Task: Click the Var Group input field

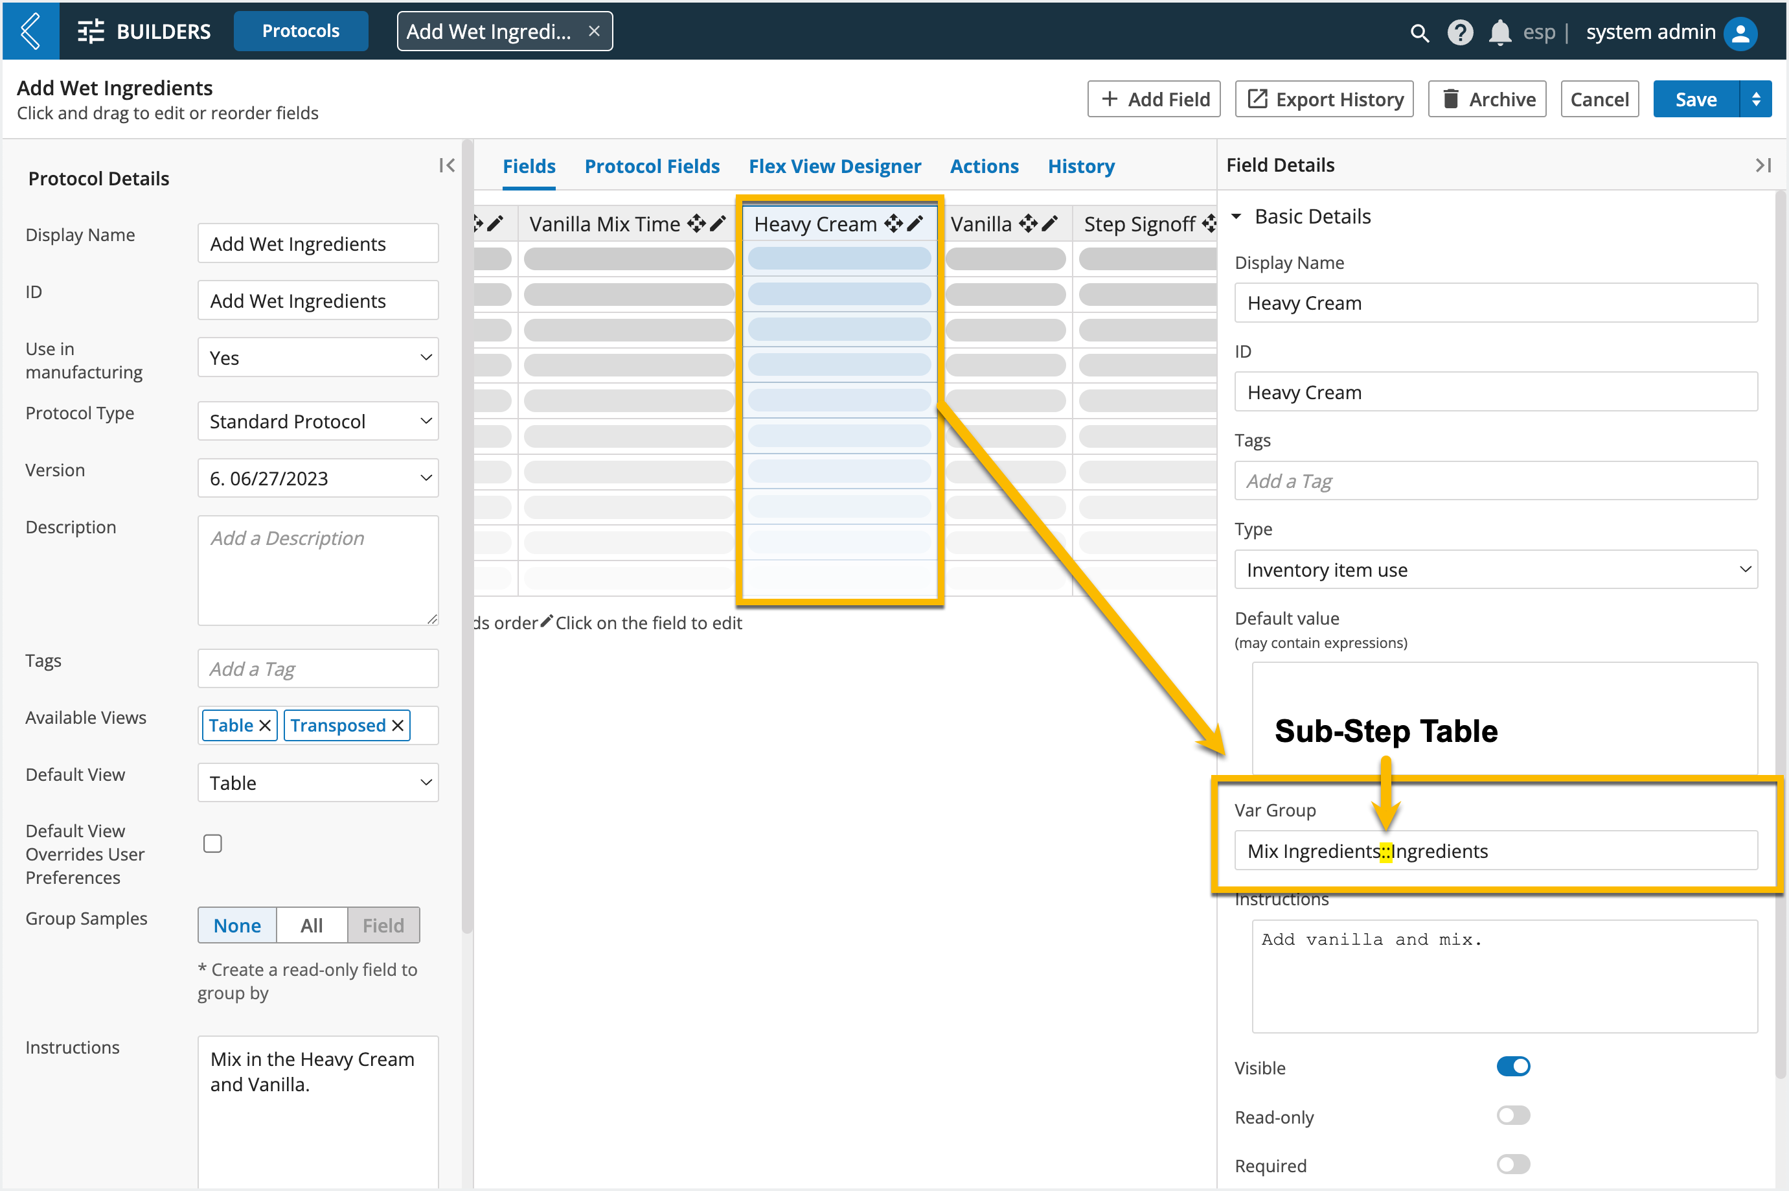Action: click(x=1496, y=851)
